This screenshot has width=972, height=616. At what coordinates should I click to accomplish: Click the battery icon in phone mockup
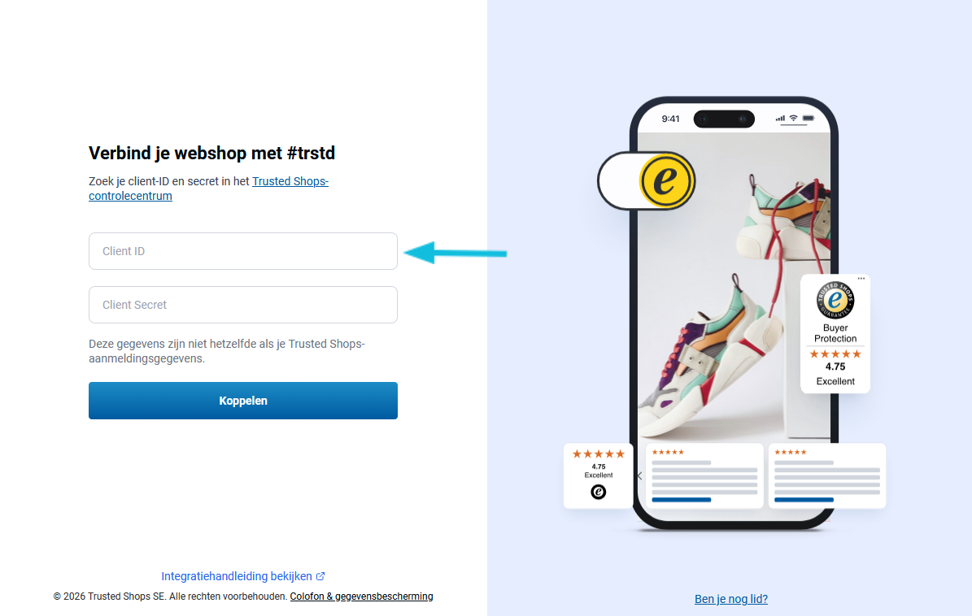(809, 118)
